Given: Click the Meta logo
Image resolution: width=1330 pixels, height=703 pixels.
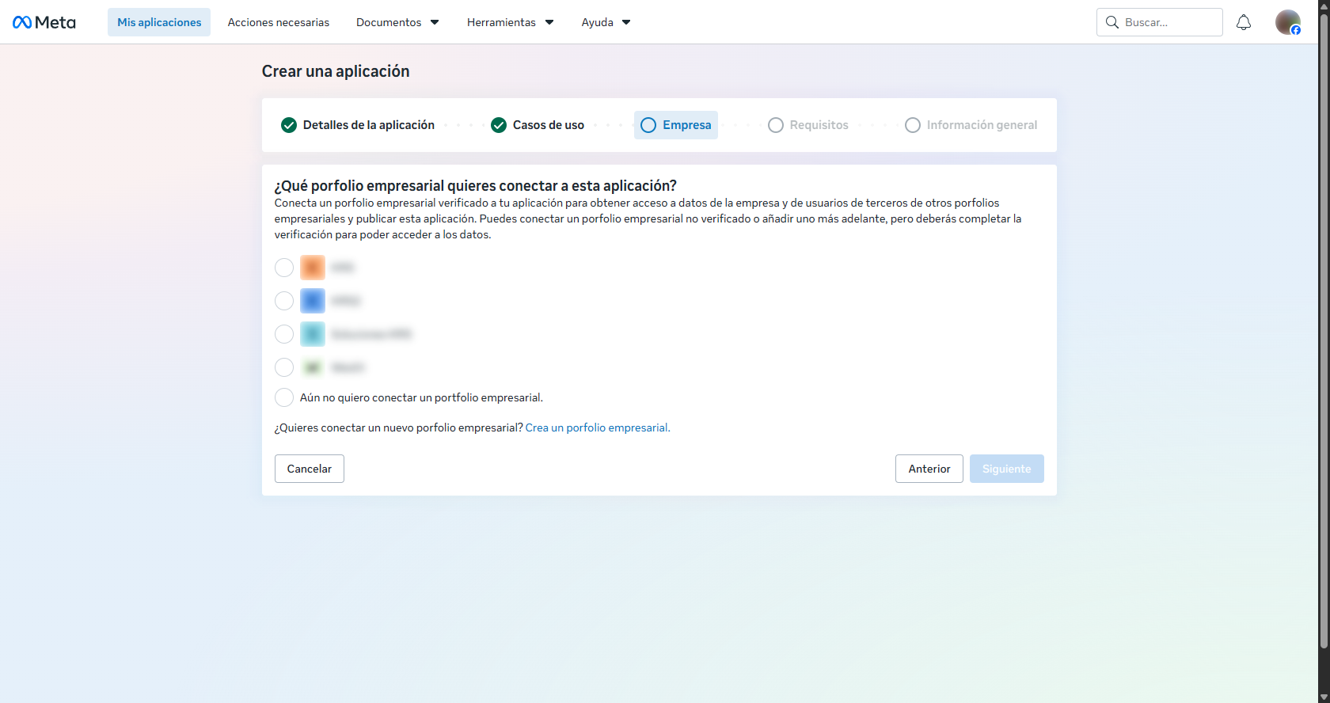Looking at the screenshot, I should click(x=44, y=22).
